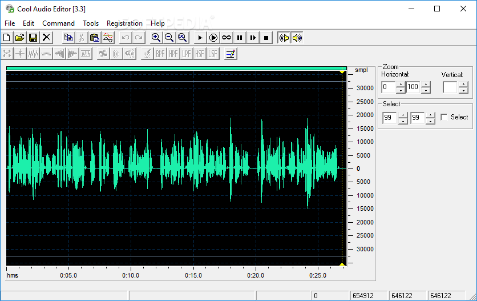Open the Registration menu
The image size is (477, 301).
(x=124, y=23)
